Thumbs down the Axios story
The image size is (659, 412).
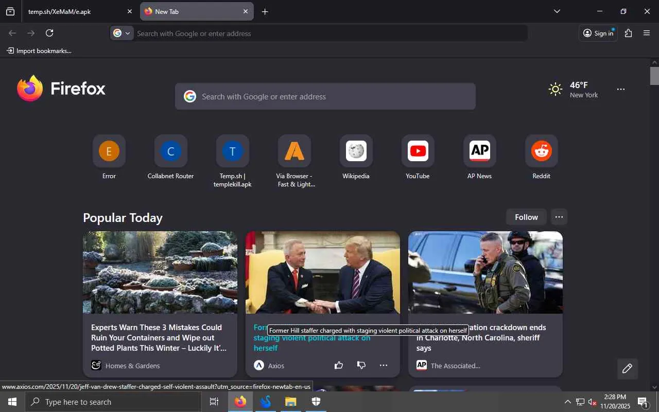pos(361,366)
